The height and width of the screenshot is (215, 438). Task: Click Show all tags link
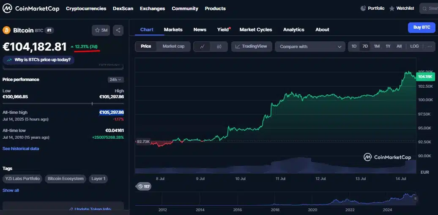click(x=11, y=191)
